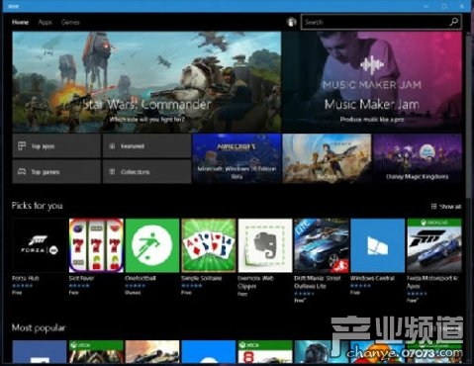The width and height of the screenshot is (474, 366).
Task: Click inside the Search input field
Action: click(x=375, y=22)
